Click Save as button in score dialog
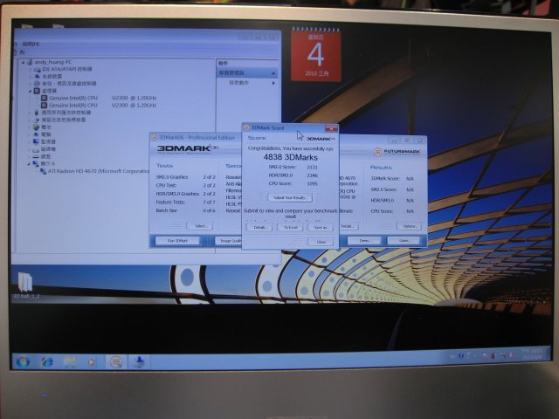 pyautogui.click(x=321, y=227)
